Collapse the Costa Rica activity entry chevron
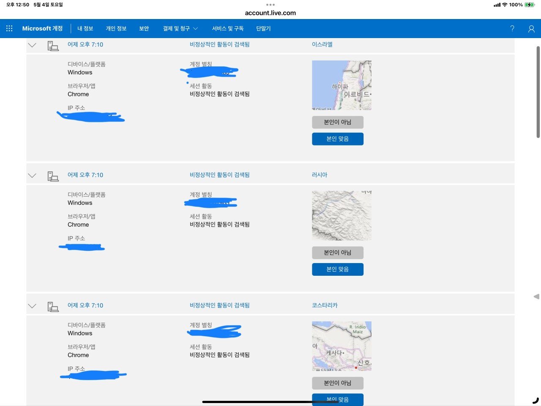 point(32,306)
